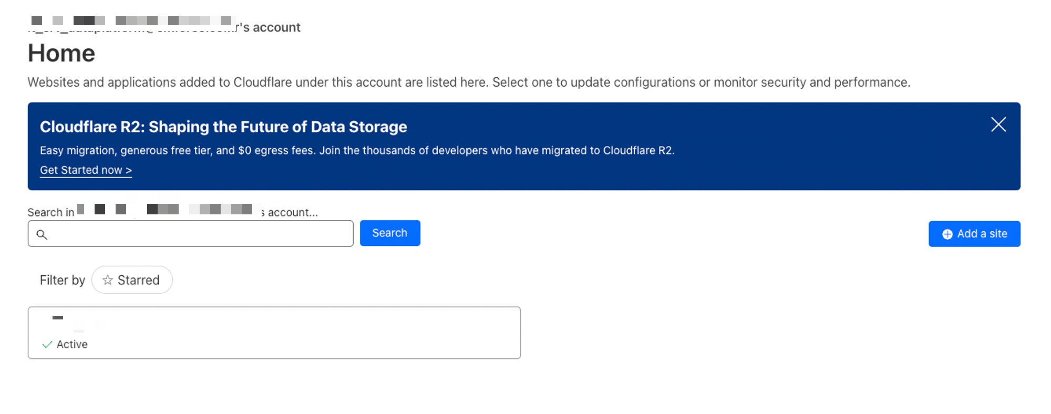Click the 'Active' status text
The image size is (1051, 414).
[x=72, y=345]
